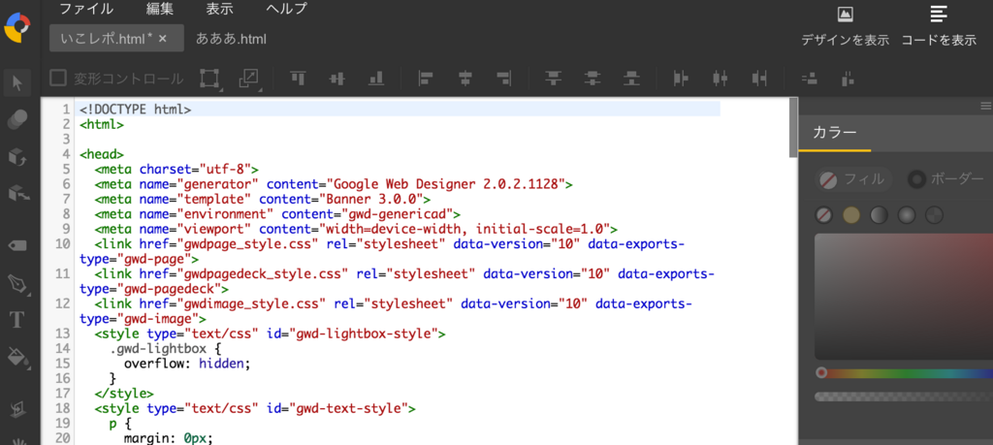This screenshot has height=445, width=993.
Task: Distribute elements by right edges
Action: [759, 79]
